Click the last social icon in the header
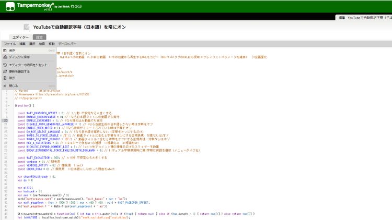Screen dimensions: 392x220 tap(80, 6)
